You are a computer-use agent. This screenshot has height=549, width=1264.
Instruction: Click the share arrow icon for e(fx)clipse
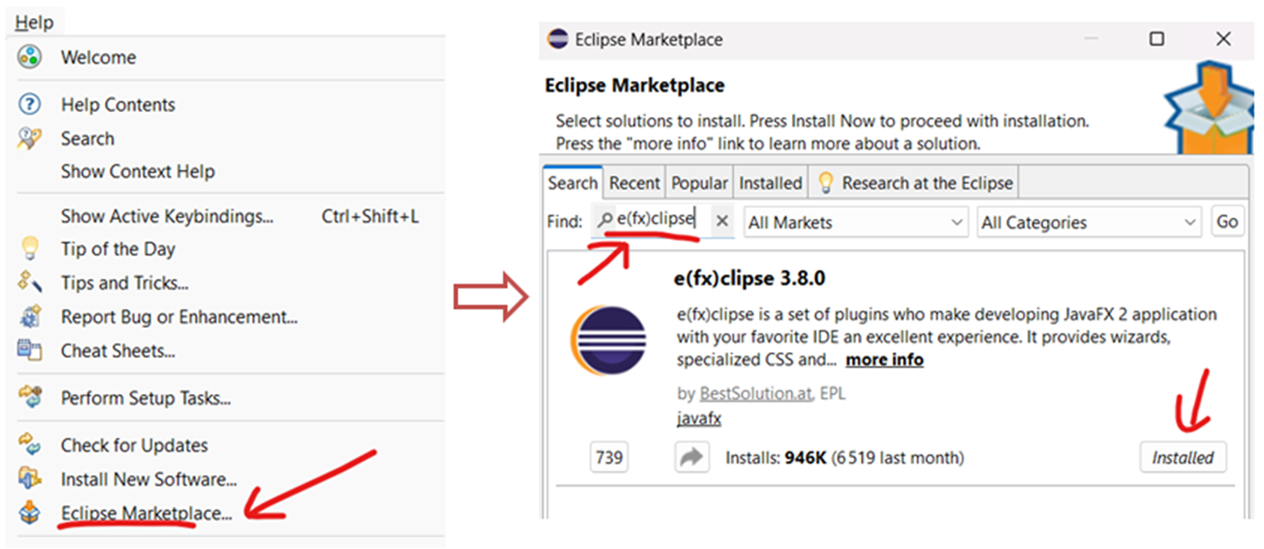pos(691,457)
